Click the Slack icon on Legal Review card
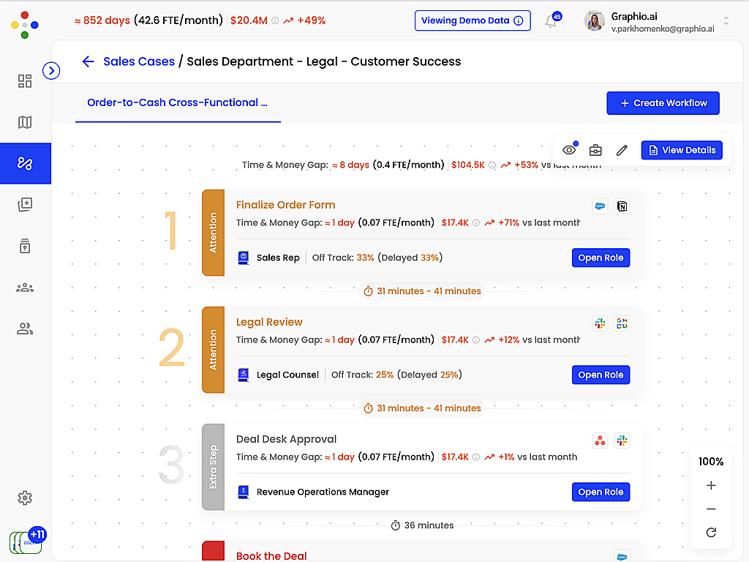Viewport: 749px width, 562px height. click(600, 323)
